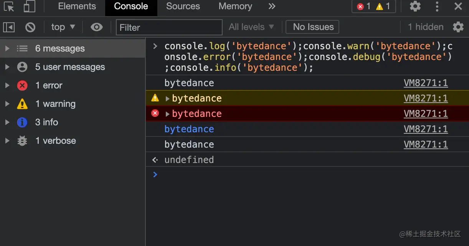Clear console with the ban icon
This screenshot has height=246, width=469.
pyautogui.click(x=30, y=27)
